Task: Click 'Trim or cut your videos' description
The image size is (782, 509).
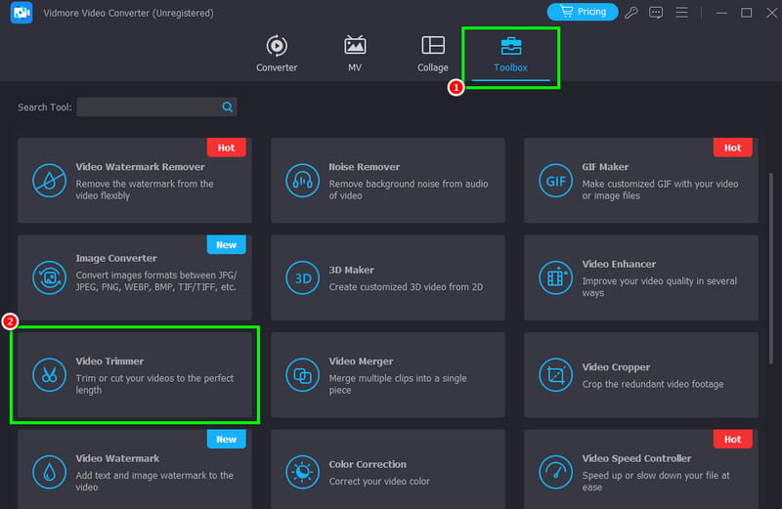Action: [x=154, y=384]
